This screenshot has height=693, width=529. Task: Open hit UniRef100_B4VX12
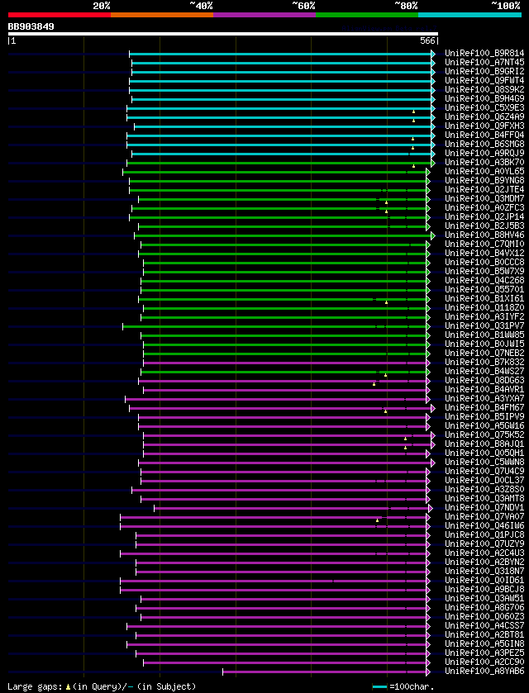tap(484, 253)
